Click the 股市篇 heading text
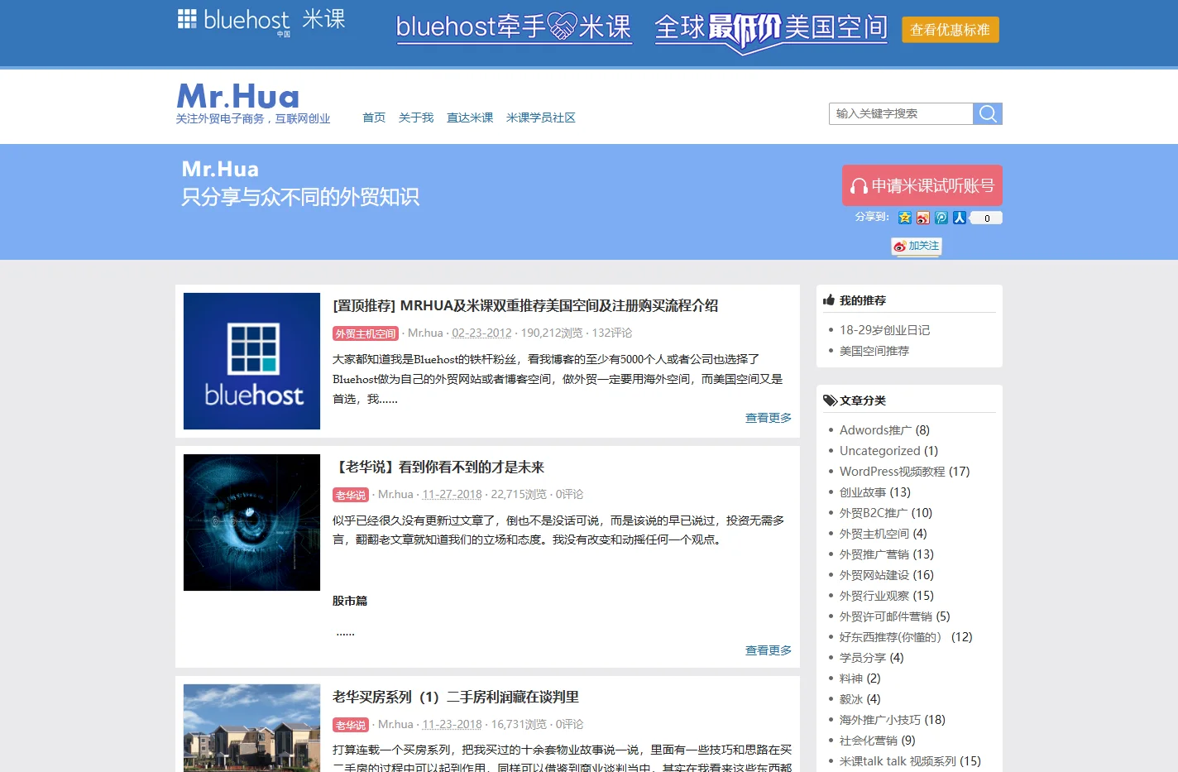Viewport: 1178px width, 772px height. pyautogui.click(x=350, y=601)
